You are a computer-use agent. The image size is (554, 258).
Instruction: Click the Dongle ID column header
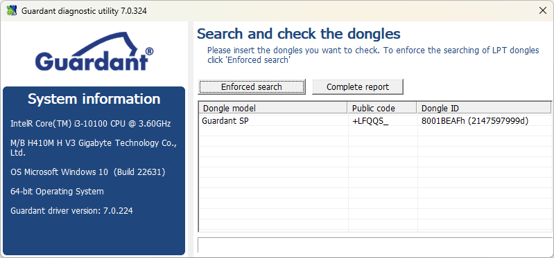pyautogui.click(x=484, y=108)
